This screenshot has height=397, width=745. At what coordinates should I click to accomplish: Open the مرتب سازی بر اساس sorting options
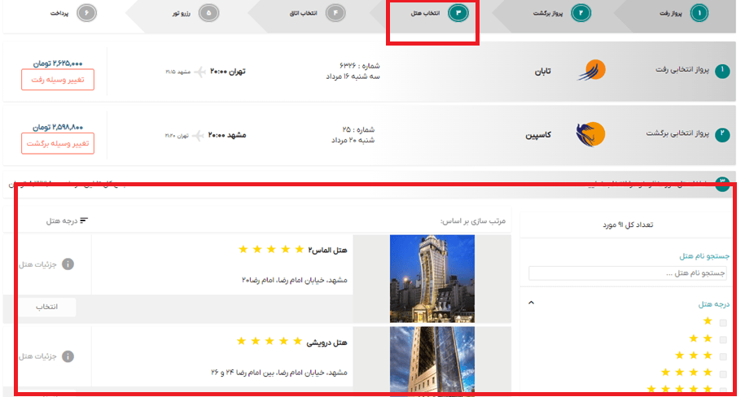tap(473, 220)
